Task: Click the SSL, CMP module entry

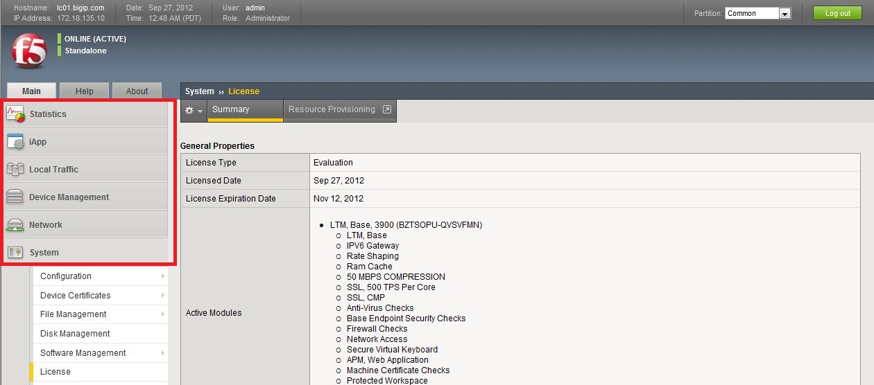Action: point(366,298)
